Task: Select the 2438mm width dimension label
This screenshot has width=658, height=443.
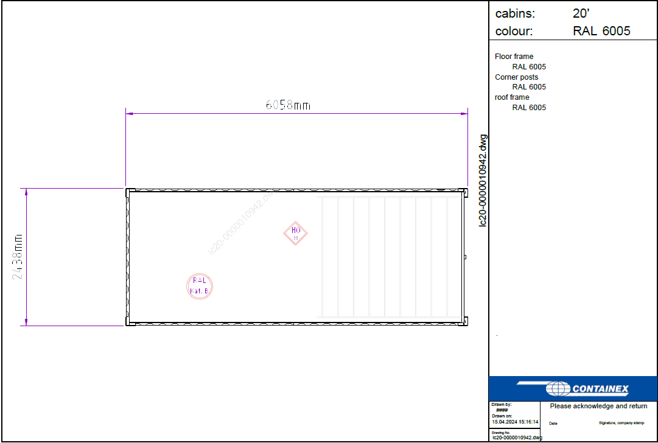Action: pos(17,257)
